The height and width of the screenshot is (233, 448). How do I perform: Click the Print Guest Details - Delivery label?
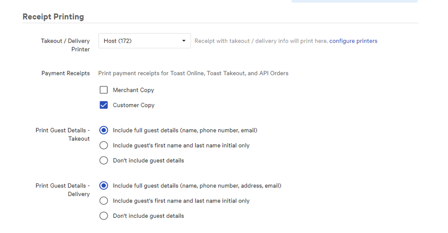[x=63, y=190]
